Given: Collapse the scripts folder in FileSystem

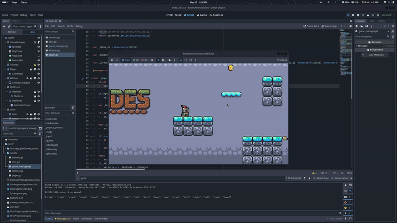Looking at the screenshot, I should [x=5, y=153].
